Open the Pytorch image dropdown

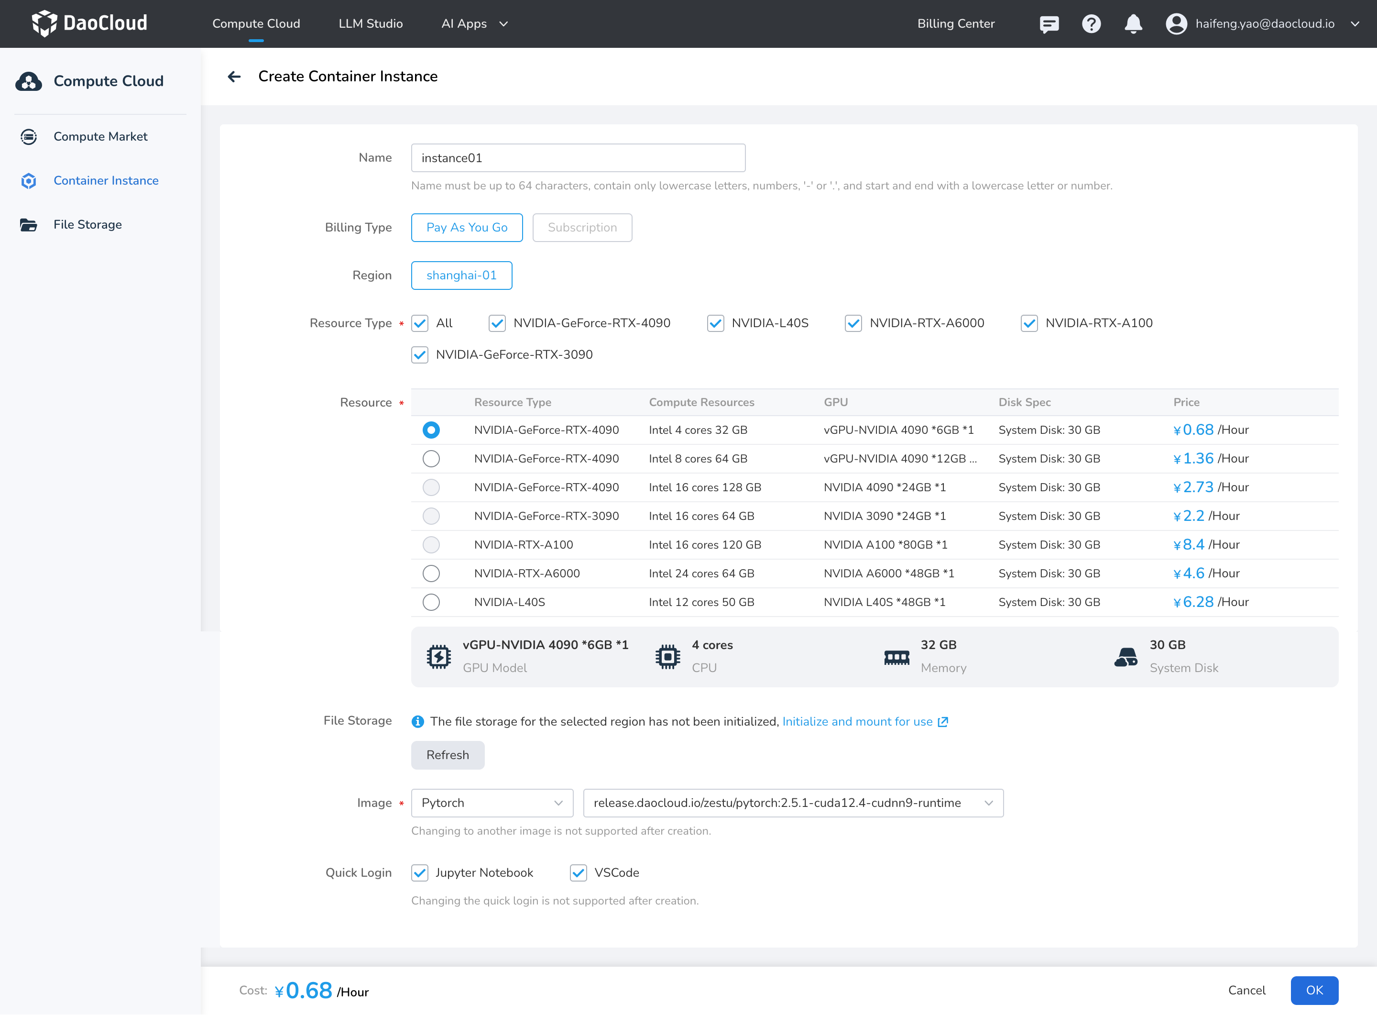[x=492, y=803]
